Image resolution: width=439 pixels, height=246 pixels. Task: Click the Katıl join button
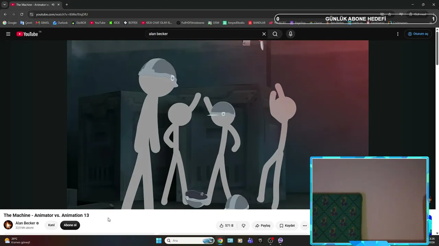click(51, 225)
